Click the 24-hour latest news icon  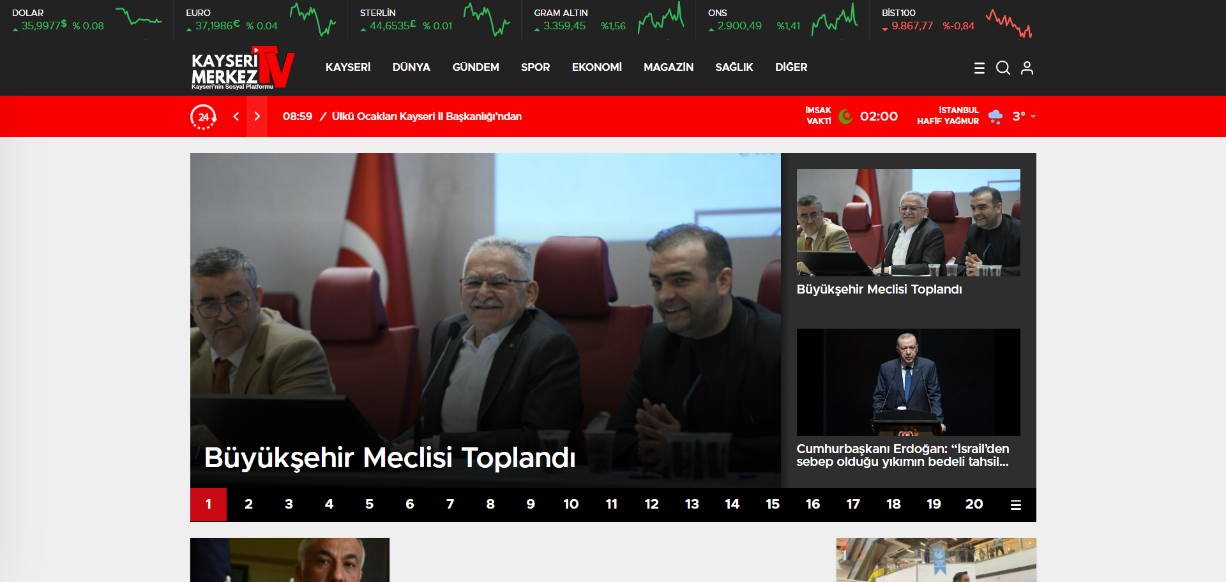point(203,117)
